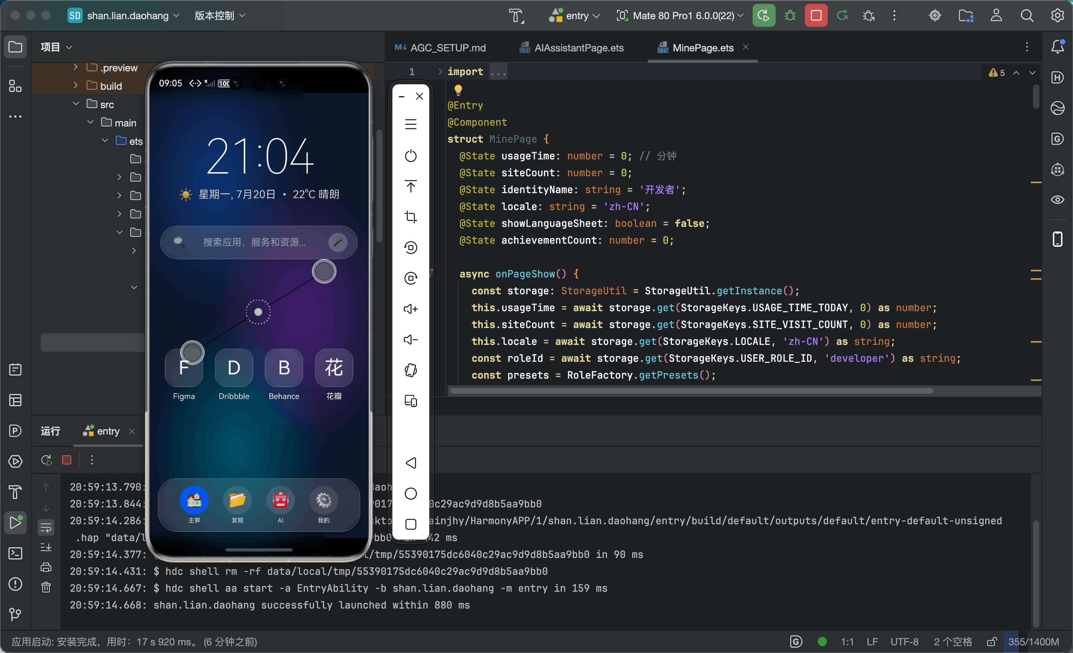
Task: Open the 版本控制 dropdown
Action: [220, 16]
